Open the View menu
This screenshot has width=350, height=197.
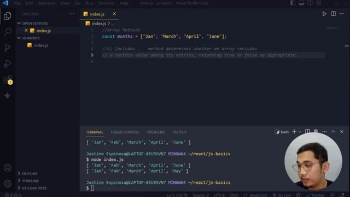pyautogui.click(x=65, y=3)
